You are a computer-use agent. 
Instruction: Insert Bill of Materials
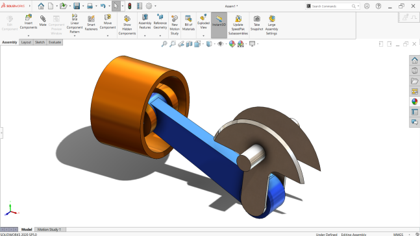pos(188,23)
